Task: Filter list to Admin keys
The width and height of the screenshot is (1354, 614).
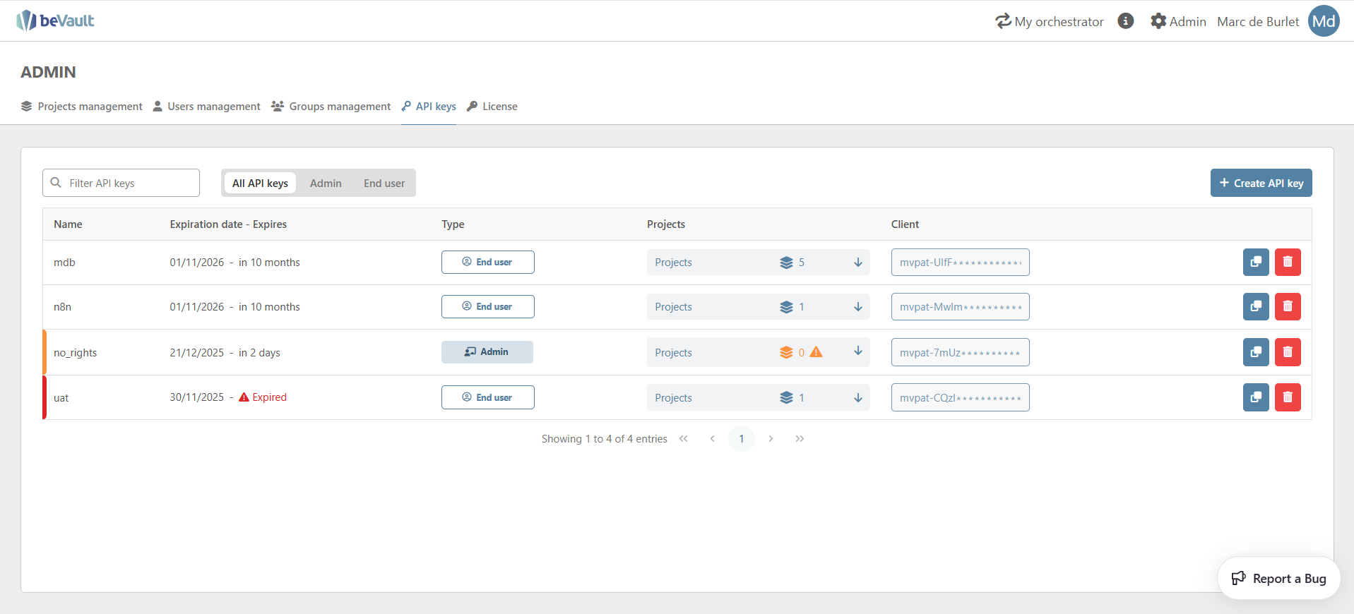Action: [326, 183]
